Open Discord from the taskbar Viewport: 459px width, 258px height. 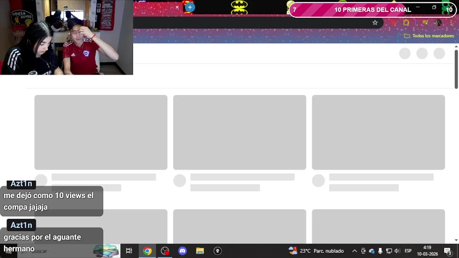click(183, 251)
